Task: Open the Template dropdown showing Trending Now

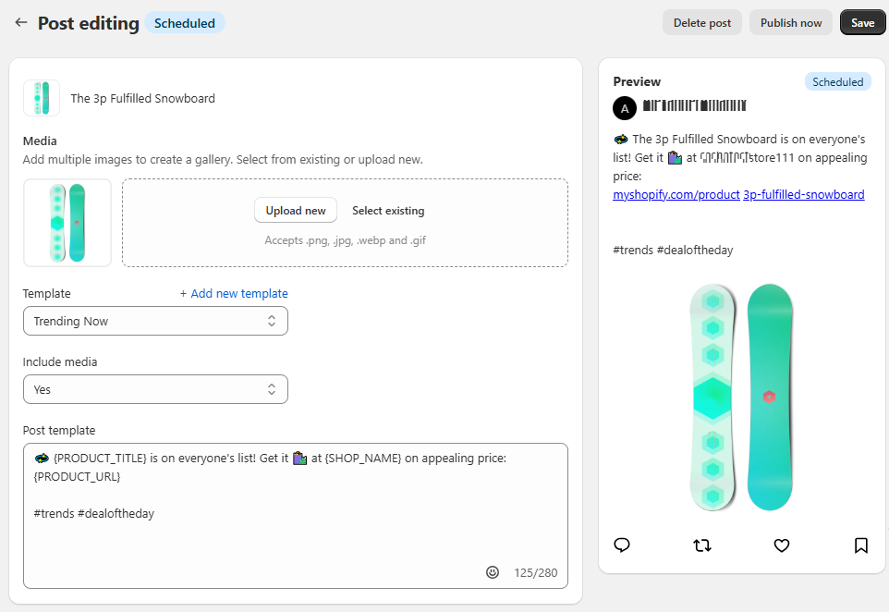Action: pyautogui.click(x=155, y=321)
